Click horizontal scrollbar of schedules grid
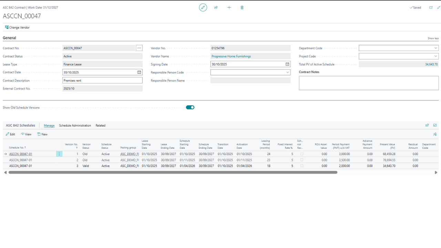This screenshot has height=248, width=441. (x=172, y=173)
